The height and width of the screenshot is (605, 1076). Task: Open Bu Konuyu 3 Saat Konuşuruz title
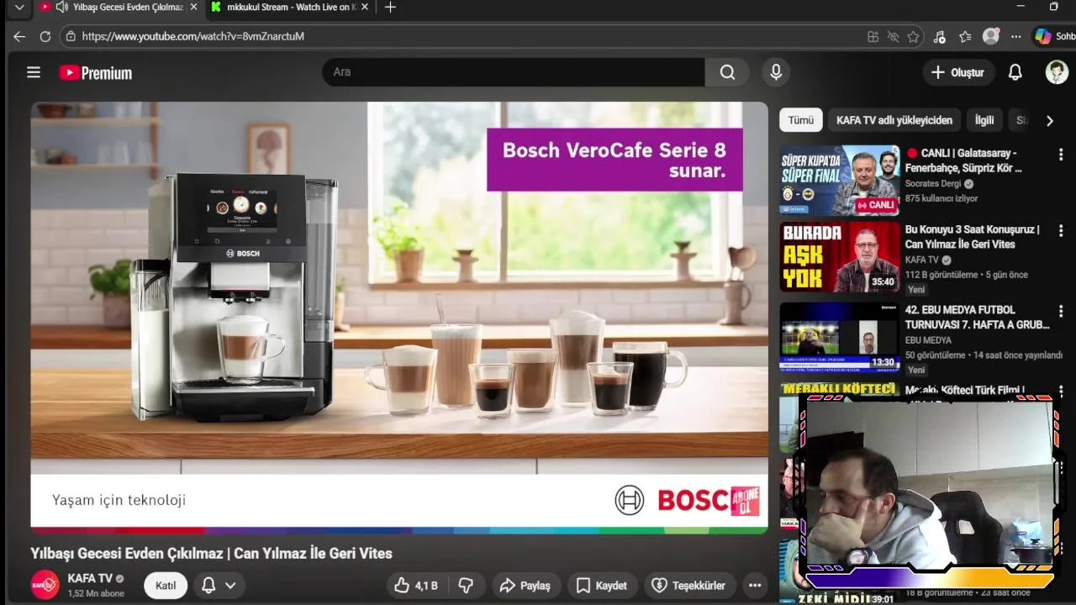973,237
